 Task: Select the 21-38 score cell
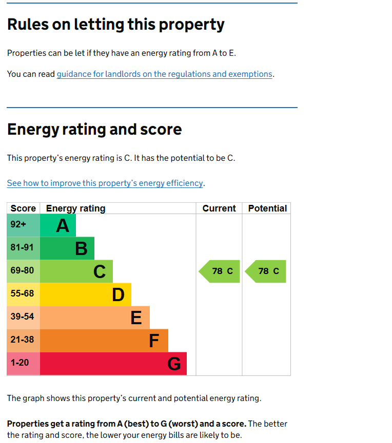pyautogui.click(x=23, y=341)
